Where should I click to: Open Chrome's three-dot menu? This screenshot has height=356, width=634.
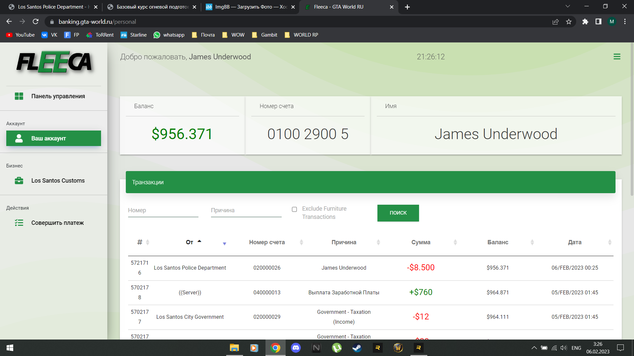click(625, 22)
